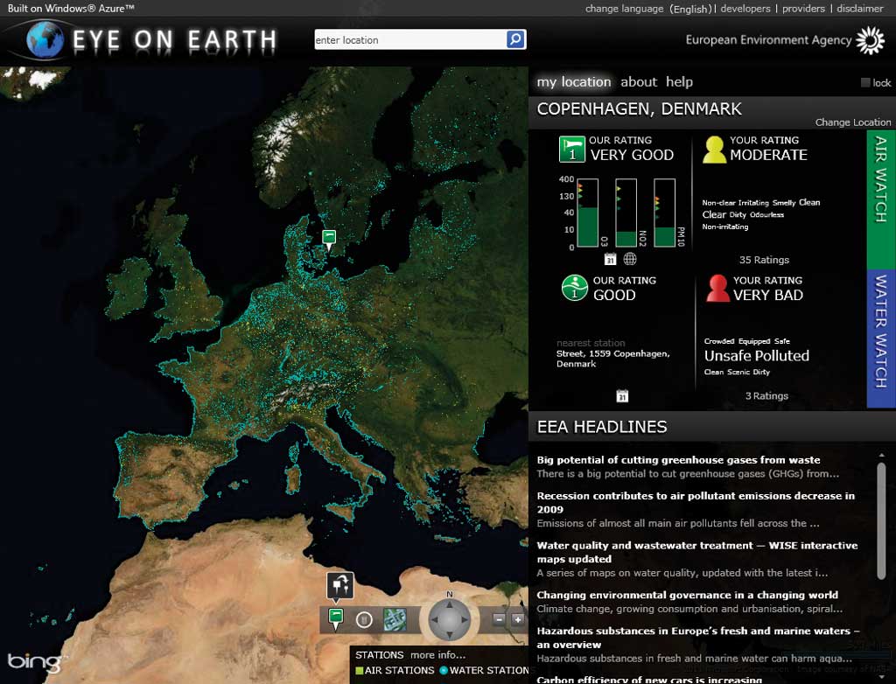Open the providers link

(803, 9)
